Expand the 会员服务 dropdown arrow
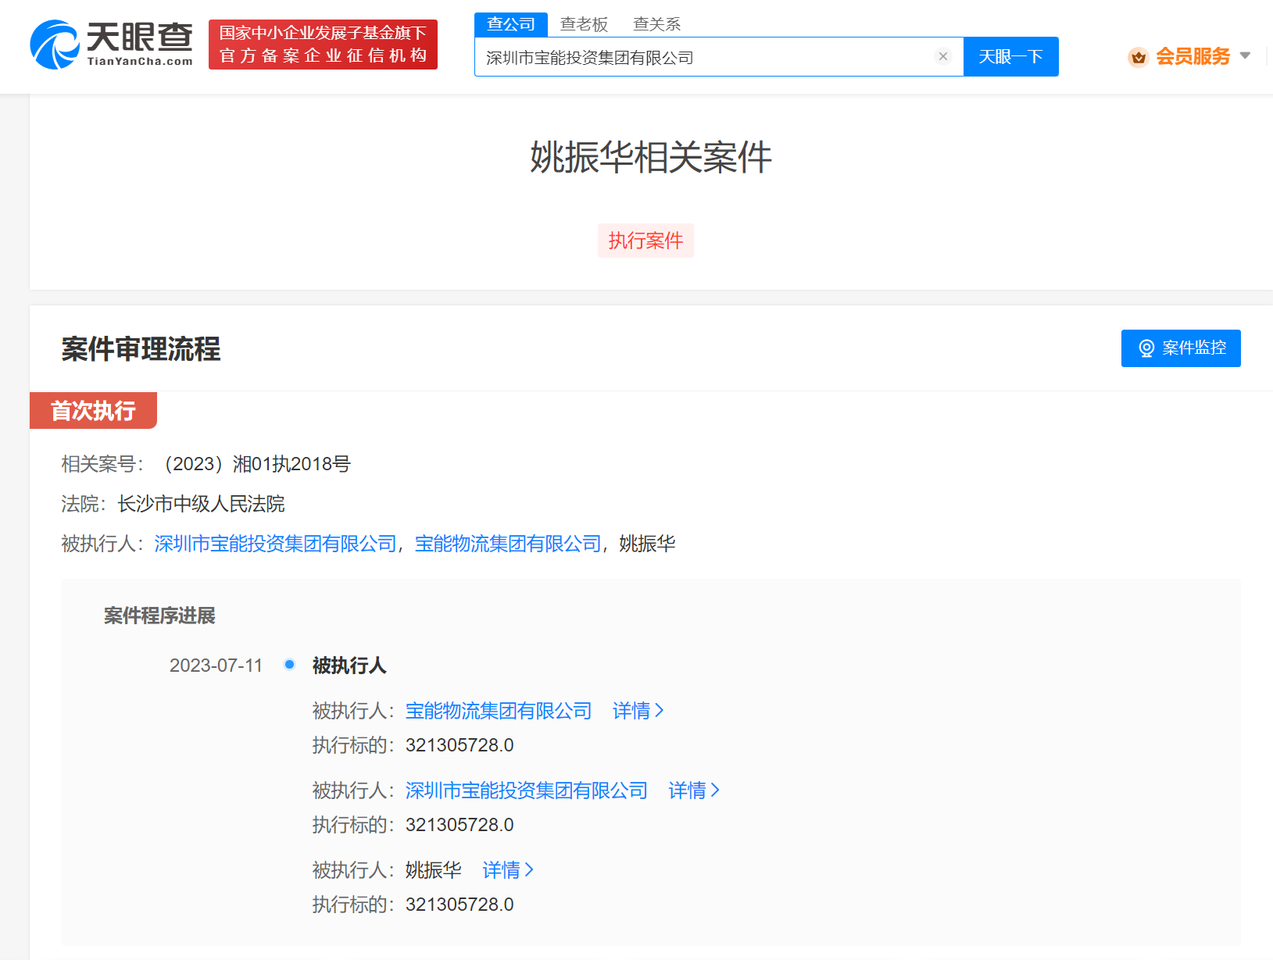This screenshot has height=960, width=1273. [1246, 56]
